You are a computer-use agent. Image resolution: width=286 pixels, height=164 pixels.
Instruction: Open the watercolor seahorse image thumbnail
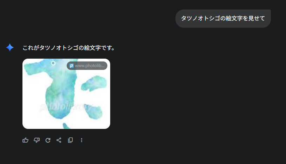[x=66, y=94]
